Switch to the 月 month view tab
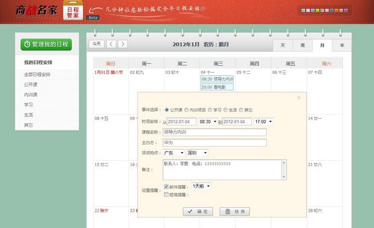The width and height of the screenshot is (374, 228). tap(322, 45)
